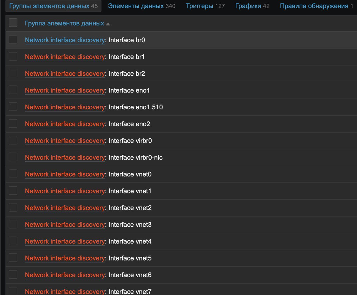Click the text Interface vnet5
The width and height of the screenshot is (357, 295).
130,258
